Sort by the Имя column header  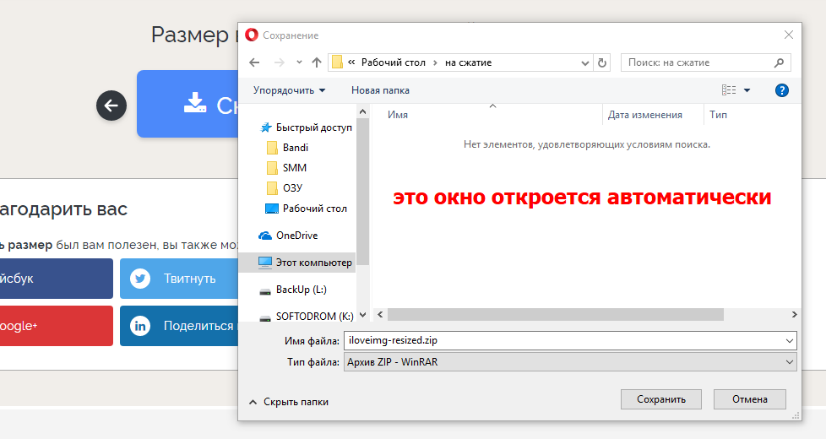(398, 115)
